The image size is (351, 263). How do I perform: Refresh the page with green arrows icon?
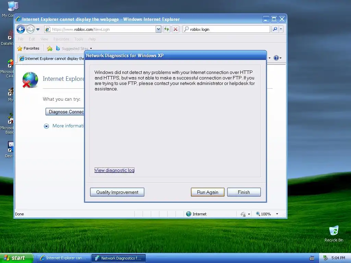pyautogui.click(x=167, y=29)
